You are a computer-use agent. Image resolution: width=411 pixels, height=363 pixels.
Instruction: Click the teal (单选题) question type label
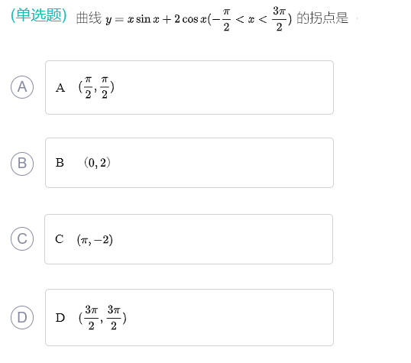pyautogui.click(x=39, y=15)
